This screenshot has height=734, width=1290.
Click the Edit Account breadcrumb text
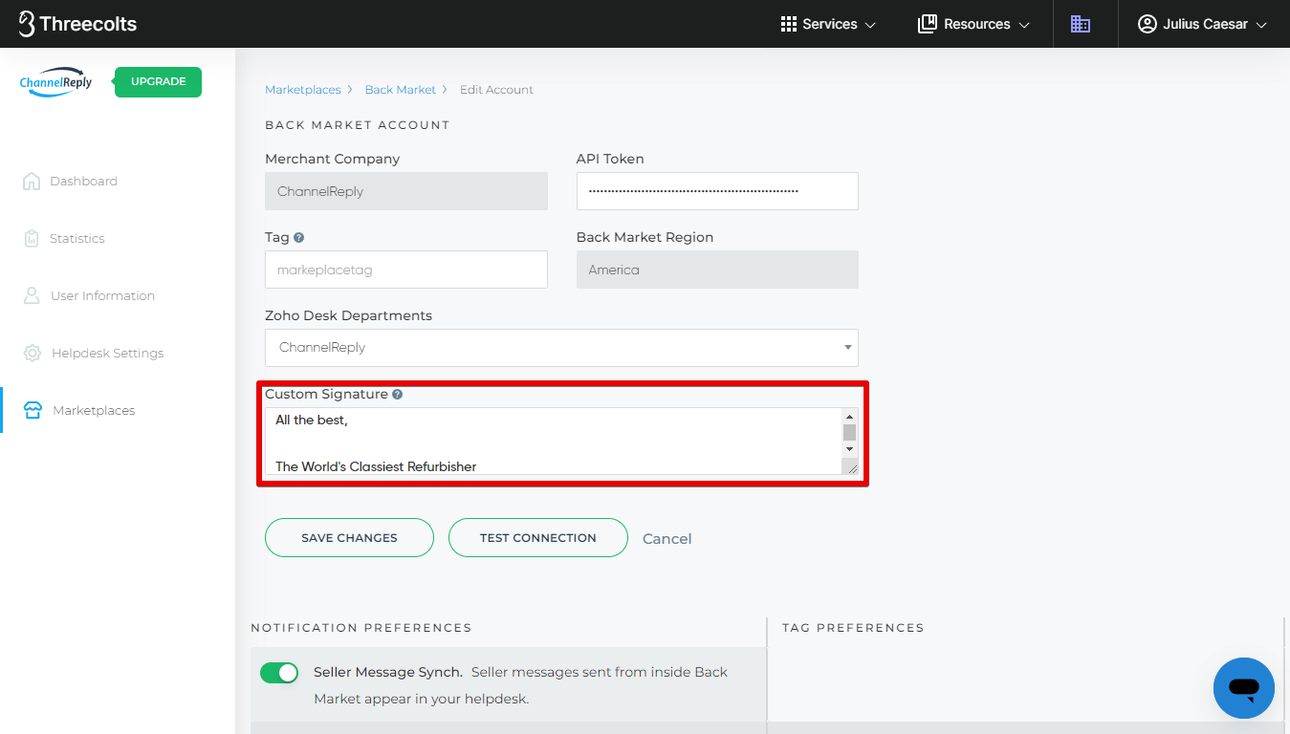coord(496,90)
